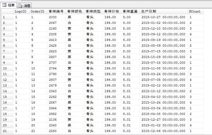This screenshot has height=135, width=212.
Task: Click the date cell 2015-02-12 00:00:00.000
Action: coord(164,85)
